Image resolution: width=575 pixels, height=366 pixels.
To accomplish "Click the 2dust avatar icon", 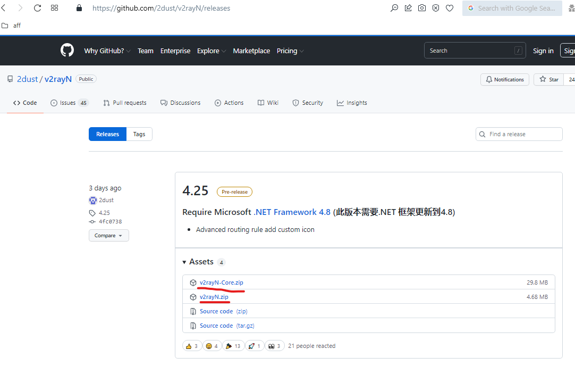I will click(93, 201).
